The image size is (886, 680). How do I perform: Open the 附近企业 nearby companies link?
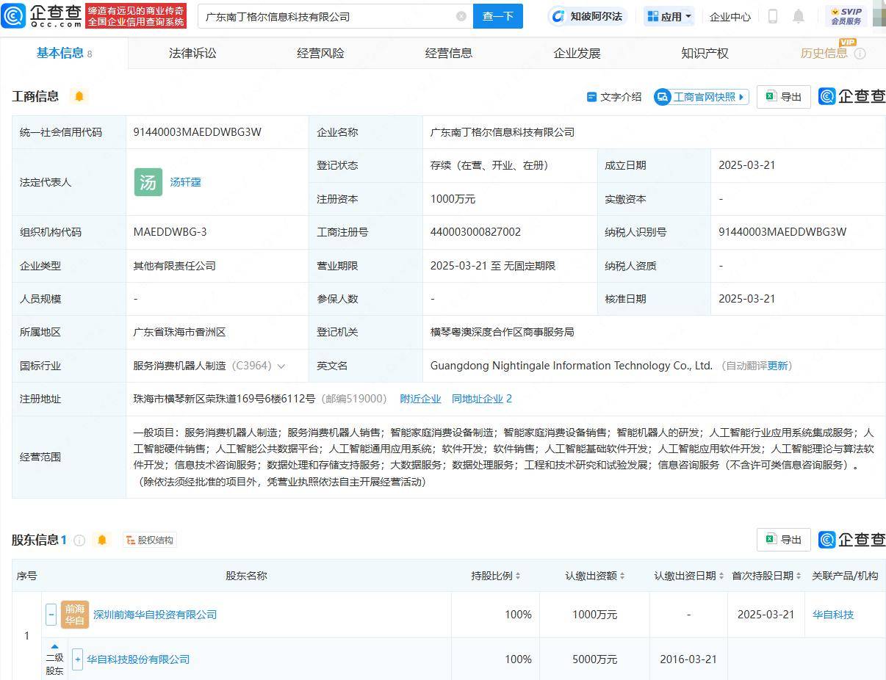420,399
